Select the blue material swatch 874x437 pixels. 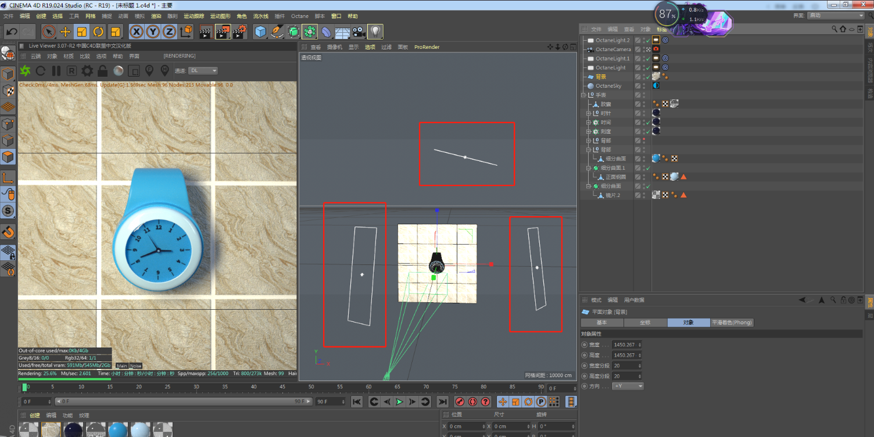click(118, 429)
